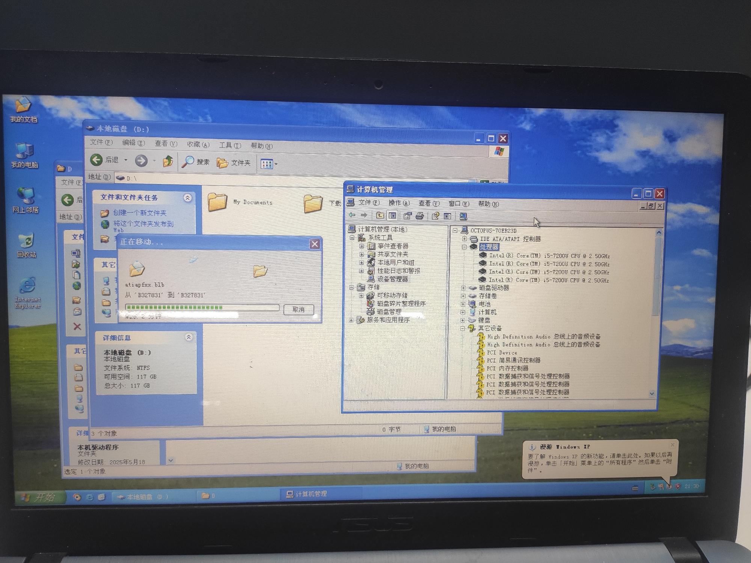Image resolution: width=751 pixels, height=563 pixels.
Task: Collapse 文件和文件夹任务 panel chevron
Action: 187,198
